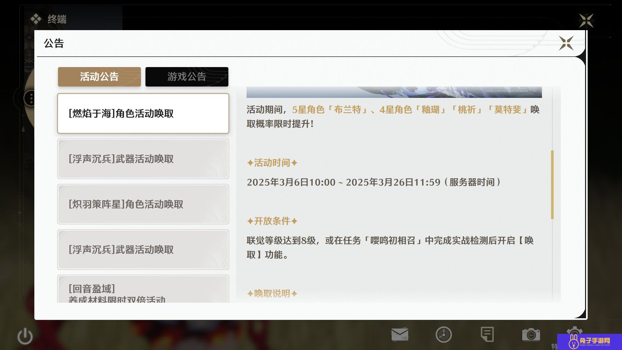Click the ✦活动时间✦ section heading
The width and height of the screenshot is (622, 350).
pos(272,163)
